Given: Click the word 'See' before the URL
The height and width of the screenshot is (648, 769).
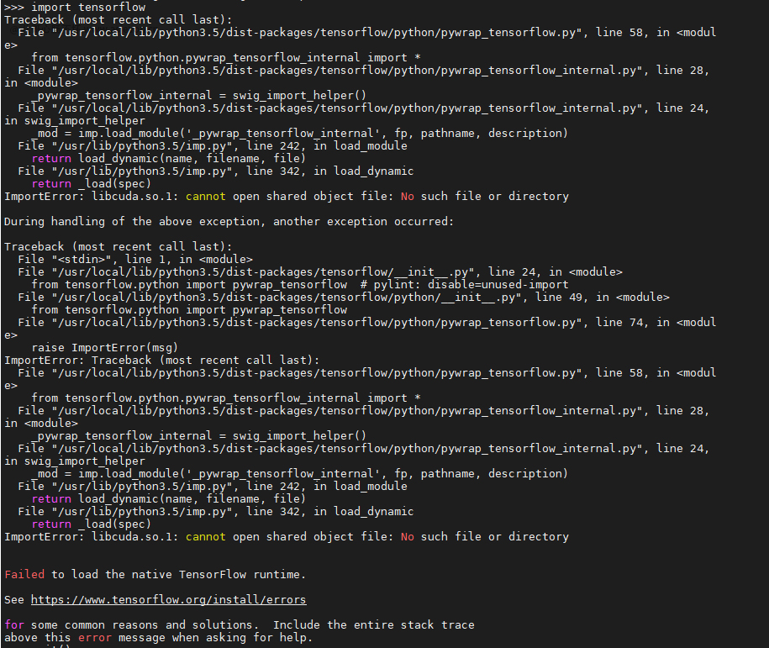Looking at the screenshot, I should point(13,599).
